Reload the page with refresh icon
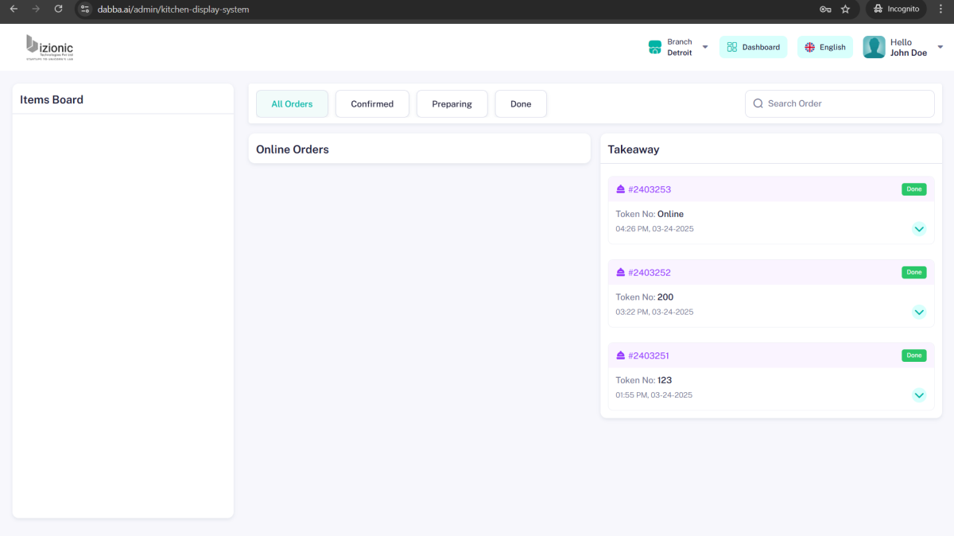The height and width of the screenshot is (536, 954). [x=58, y=9]
